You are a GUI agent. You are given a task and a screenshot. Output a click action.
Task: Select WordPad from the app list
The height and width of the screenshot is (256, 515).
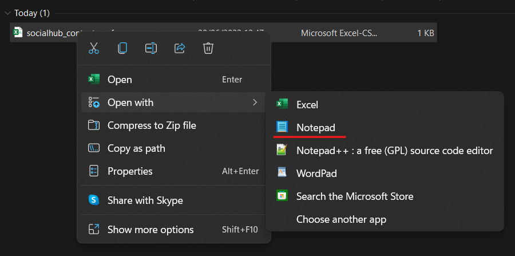pyautogui.click(x=316, y=174)
